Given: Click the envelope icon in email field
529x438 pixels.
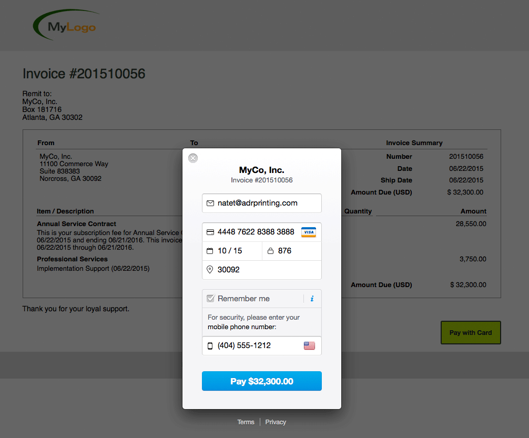Looking at the screenshot, I should (x=210, y=203).
